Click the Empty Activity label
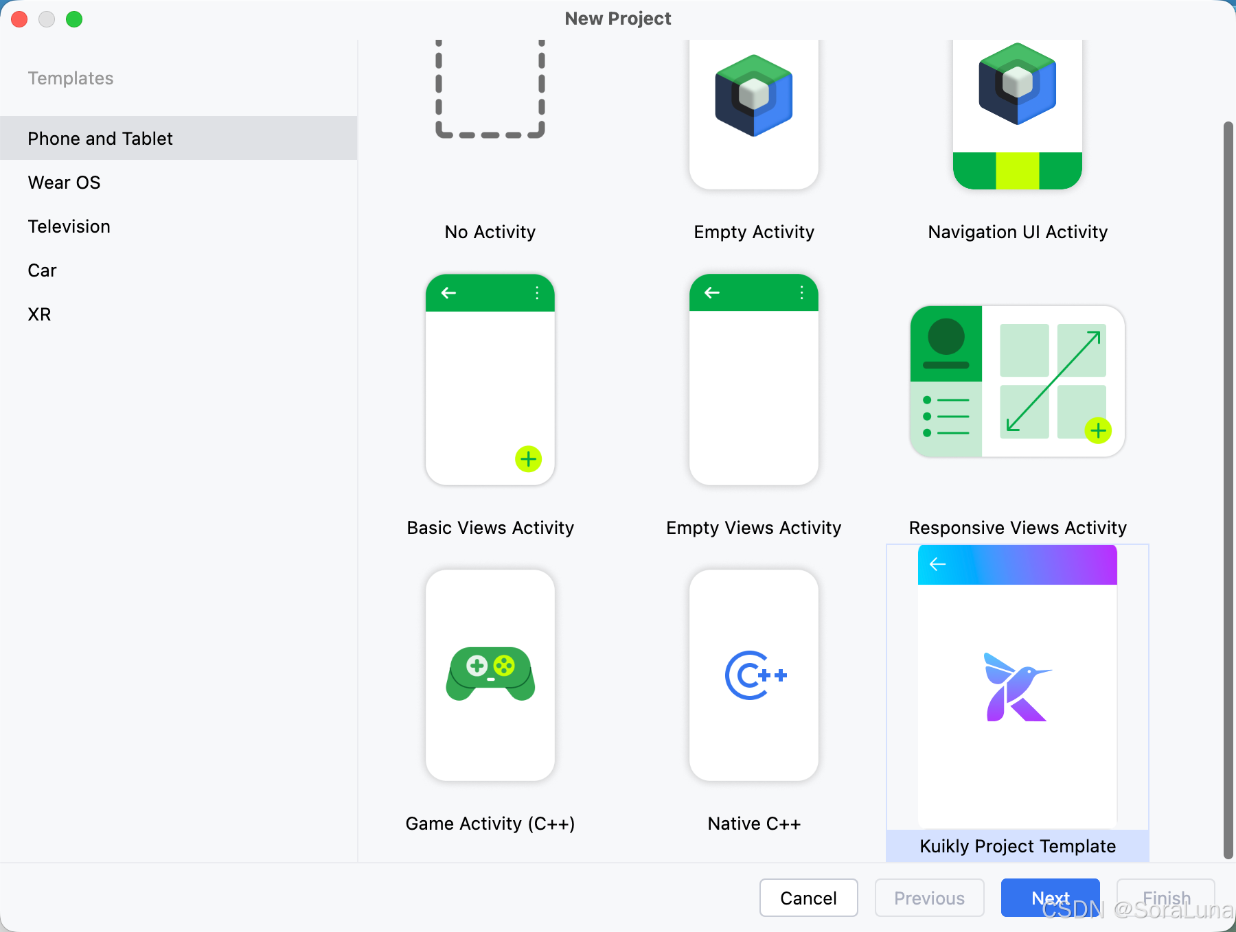 [754, 232]
